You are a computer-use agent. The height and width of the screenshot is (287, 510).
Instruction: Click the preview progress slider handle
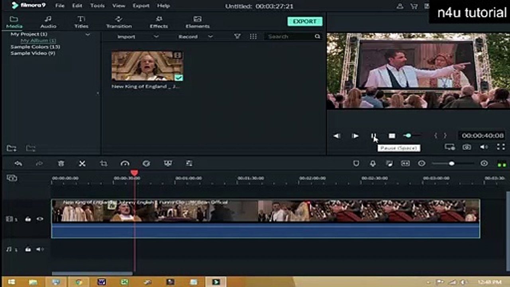click(x=408, y=136)
